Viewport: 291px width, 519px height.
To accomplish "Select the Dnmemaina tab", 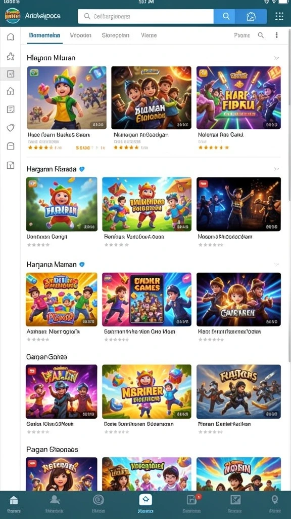I will pos(44,35).
